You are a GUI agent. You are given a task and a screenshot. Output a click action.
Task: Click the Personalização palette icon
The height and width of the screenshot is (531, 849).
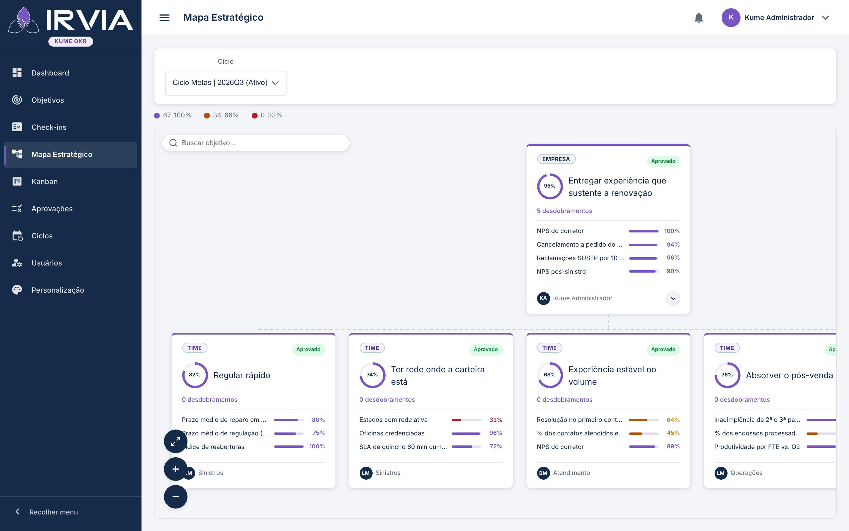(x=17, y=290)
